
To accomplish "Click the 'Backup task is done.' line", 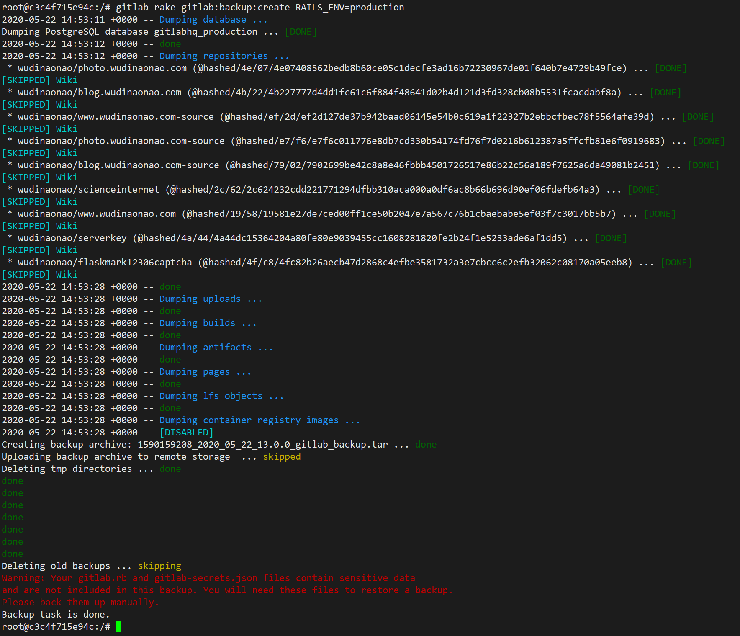I will click(56, 615).
